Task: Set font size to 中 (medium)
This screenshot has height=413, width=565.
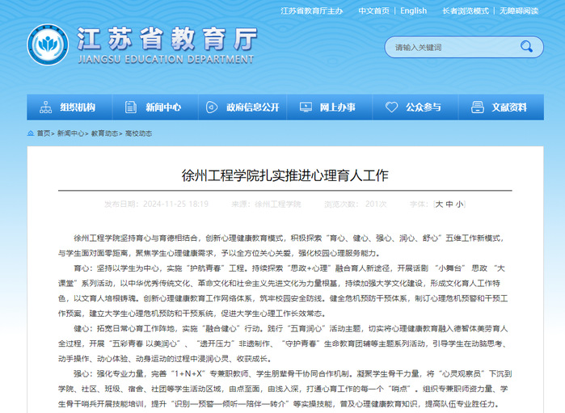Action: point(450,204)
